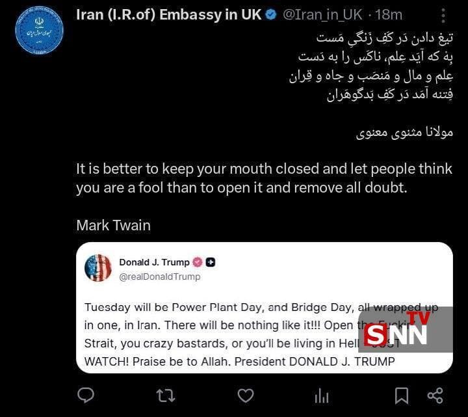Click the @realDonaldTrump handle
This screenshot has height=417, width=468.
(160, 276)
